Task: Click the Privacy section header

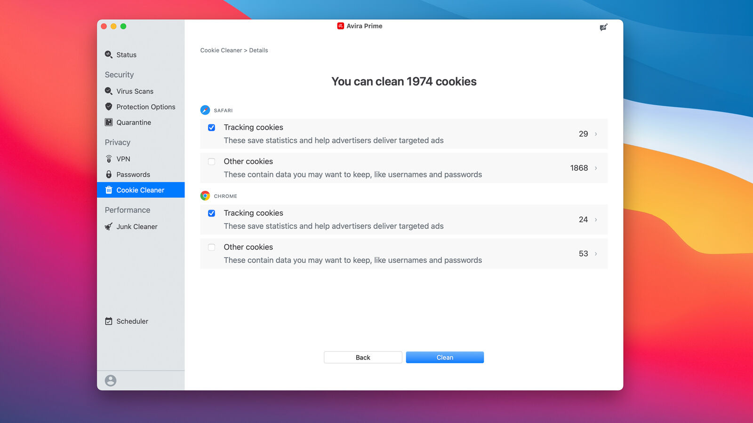Action: pos(118,142)
